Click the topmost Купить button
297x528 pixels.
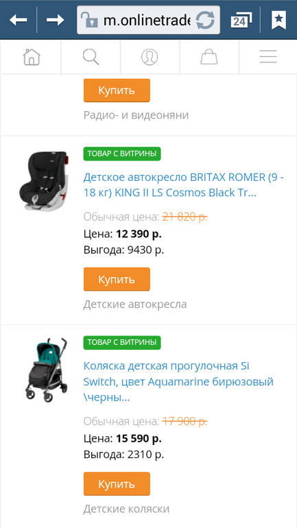[x=117, y=91]
